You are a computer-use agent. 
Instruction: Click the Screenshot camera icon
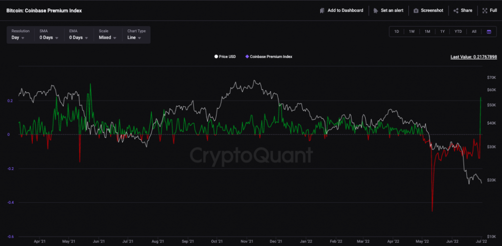coord(416,11)
